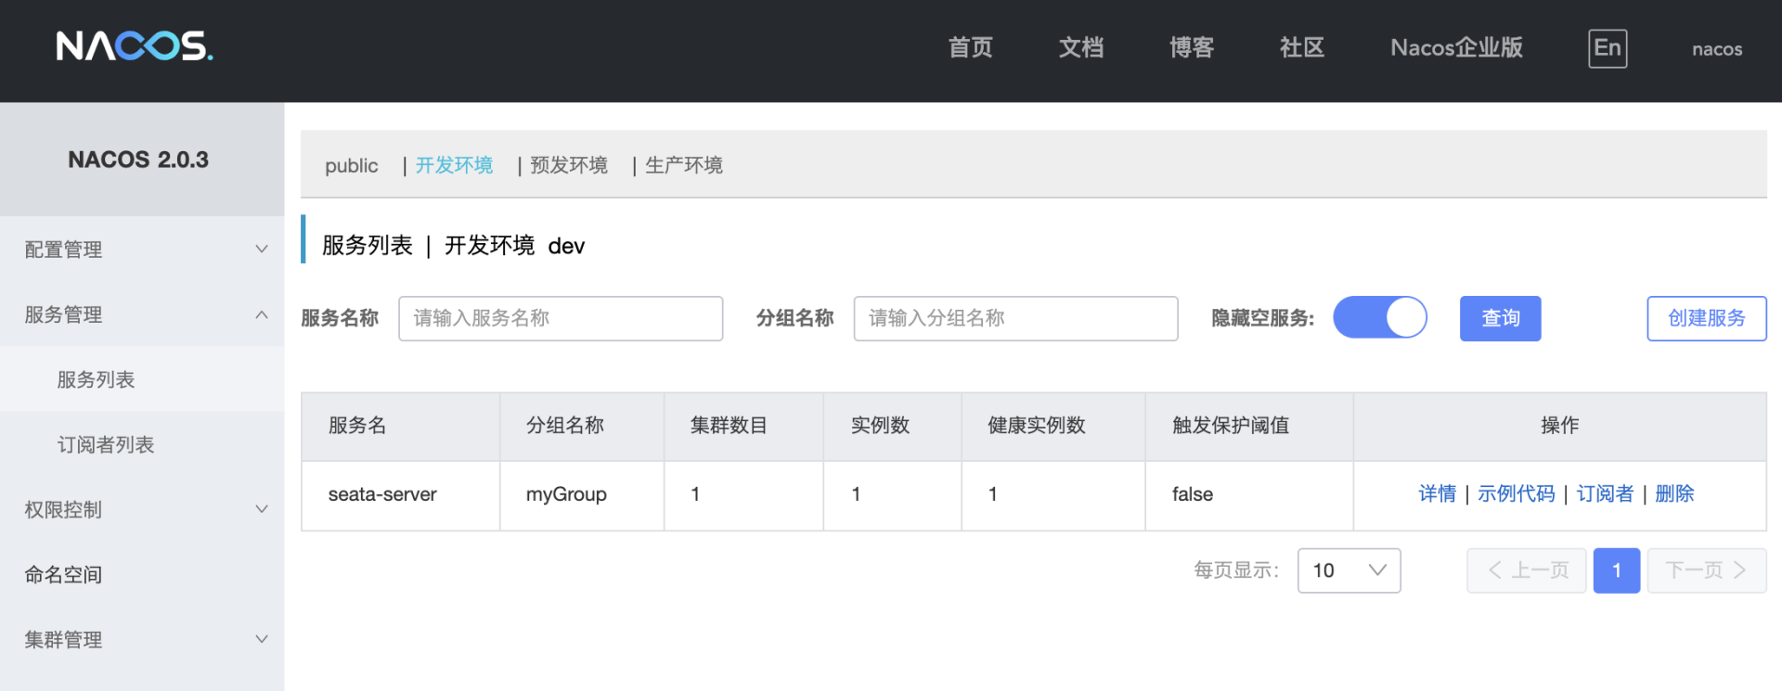The height and width of the screenshot is (691, 1782).
Task: Collapse the 服务管理 sidebar menu
Action: click(142, 314)
